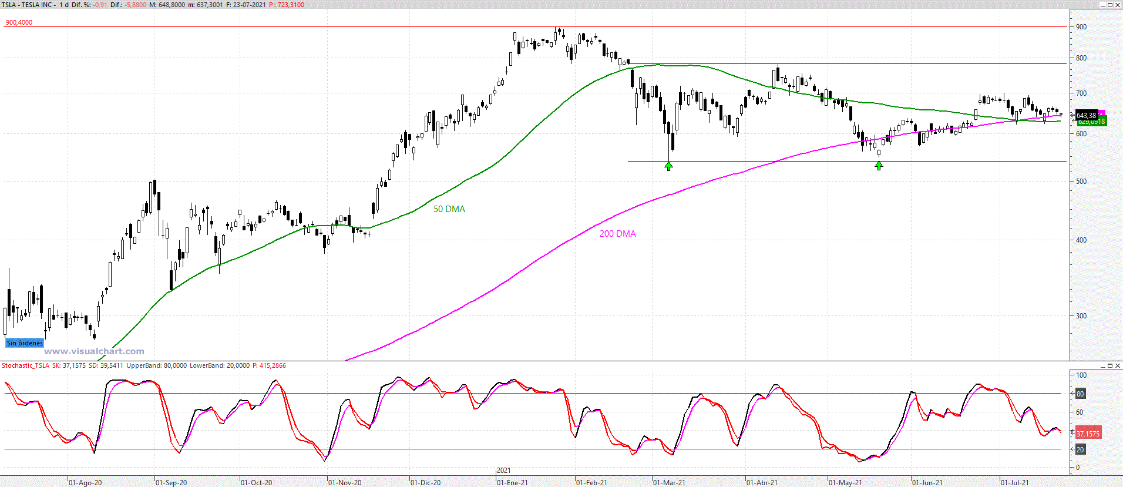Click the 'UpperBand: 80,0000' parameter
Viewport: 1123px width, 487px height.
point(157,365)
